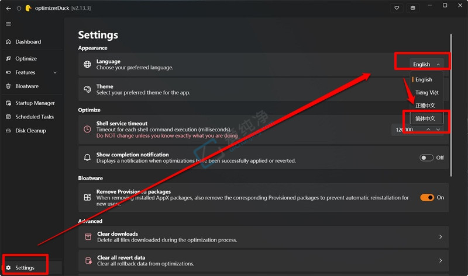This screenshot has height=276, width=468.
Task: Collapse the English language dropdown
Action: [x=426, y=64]
